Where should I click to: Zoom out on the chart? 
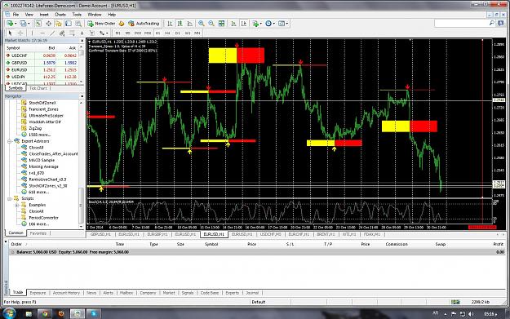coord(211,24)
